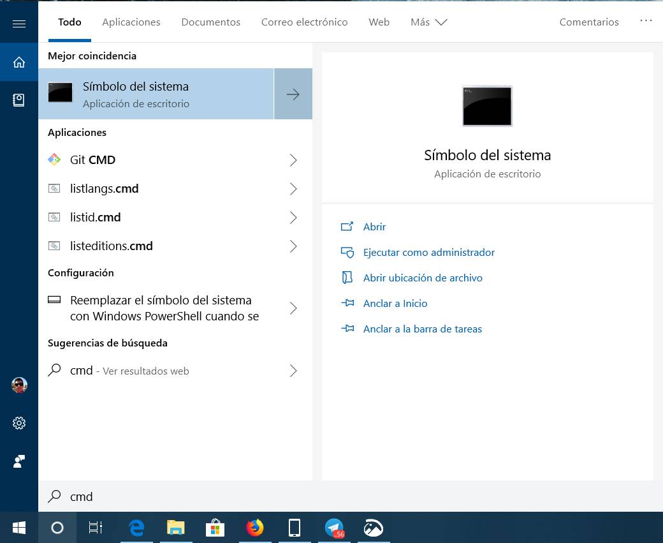Click Ejecutar como administrador
This screenshot has height=543, width=663.
click(x=428, y=253)
